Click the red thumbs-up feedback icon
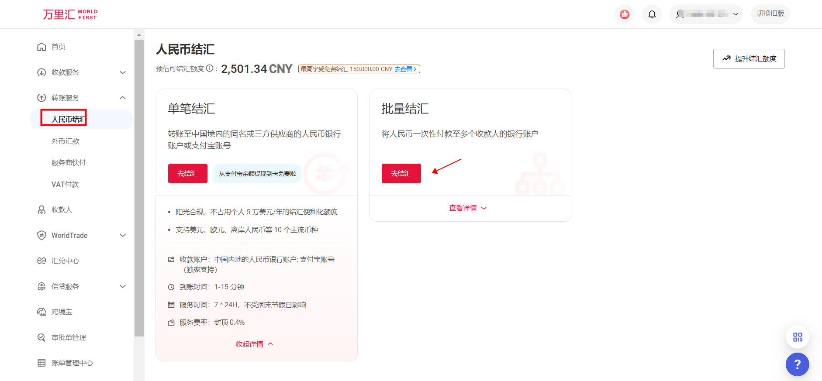Screen dimensions: 822x381 coord(625,14)
